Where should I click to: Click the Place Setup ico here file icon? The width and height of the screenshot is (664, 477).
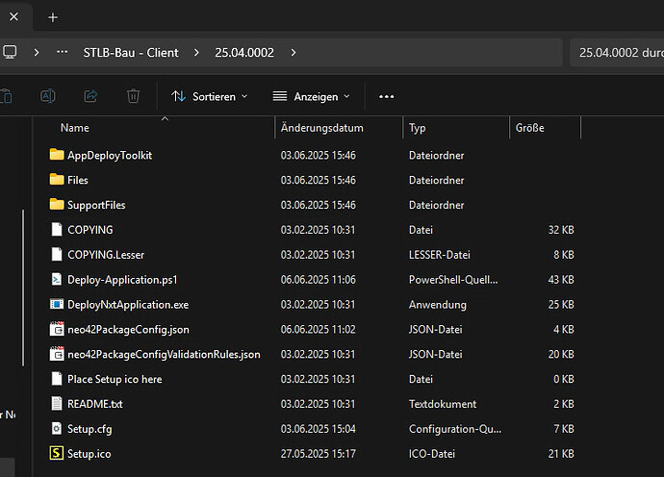click(x=57, y=379)
